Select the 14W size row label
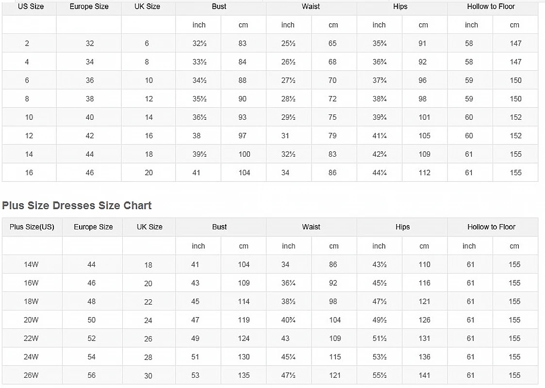545x388 pixels. click(31, 265)
